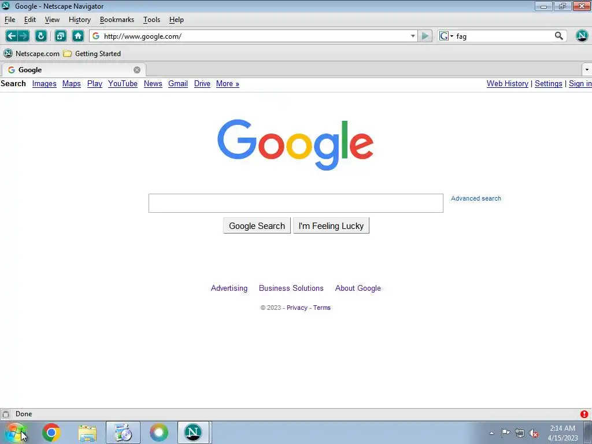Focus the Google search text box
Screen dimensions: 592x444
pyautogui.click(x=296, y=203)
